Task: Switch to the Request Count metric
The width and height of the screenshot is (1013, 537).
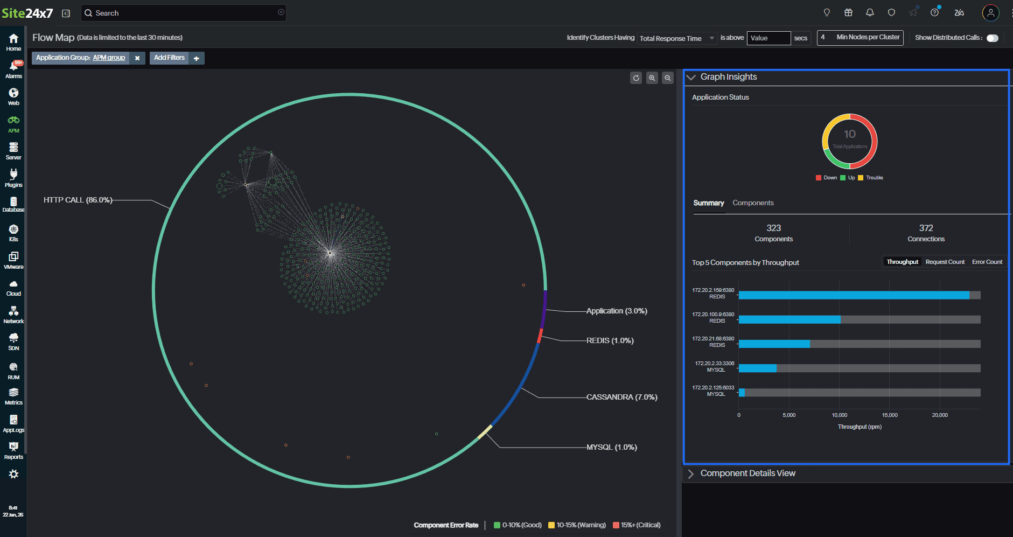Action: tap(945, 262)
